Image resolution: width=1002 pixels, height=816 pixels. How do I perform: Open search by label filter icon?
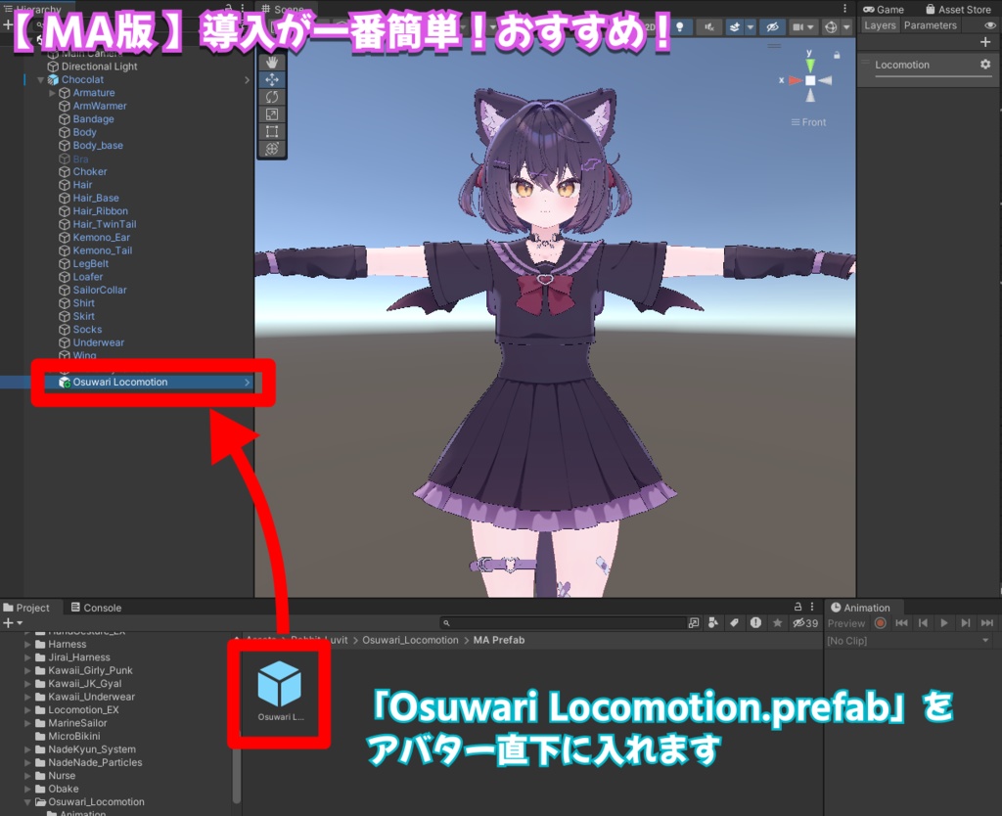point(735,623)
